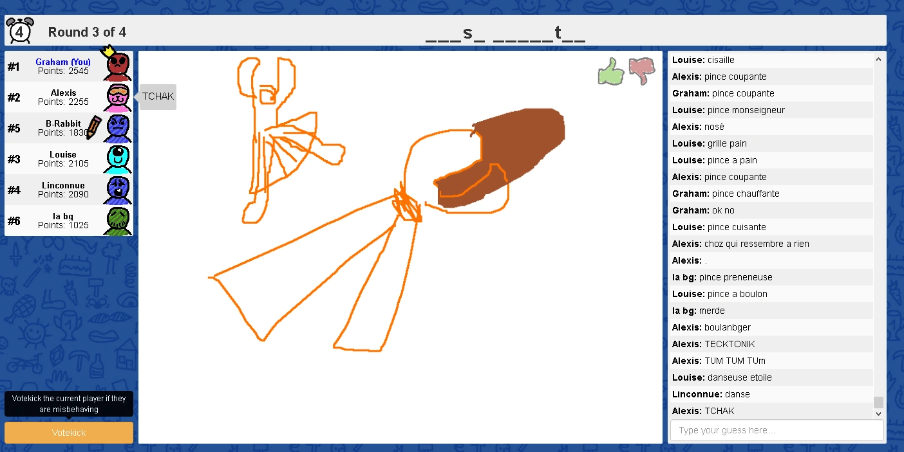Click the alarm clock timer icon
Screen dimensions: 904x452
(19, 31)
